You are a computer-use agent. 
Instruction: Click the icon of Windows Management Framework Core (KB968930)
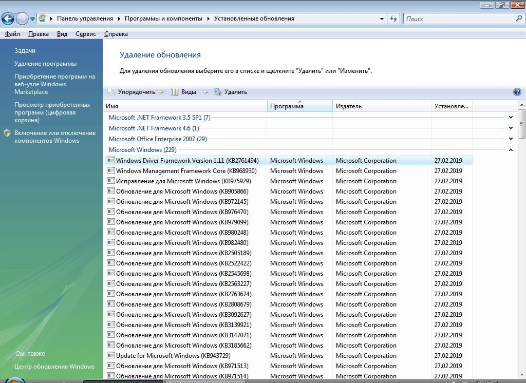click(111, 170)
